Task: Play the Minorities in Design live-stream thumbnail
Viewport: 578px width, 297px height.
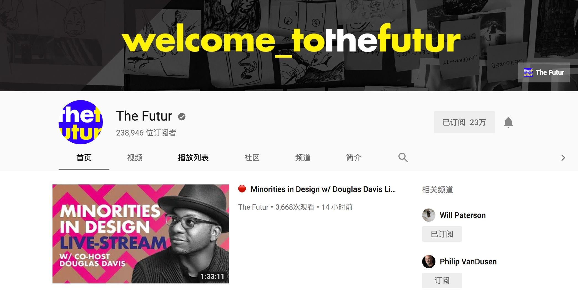Action: tap(141, 234)
